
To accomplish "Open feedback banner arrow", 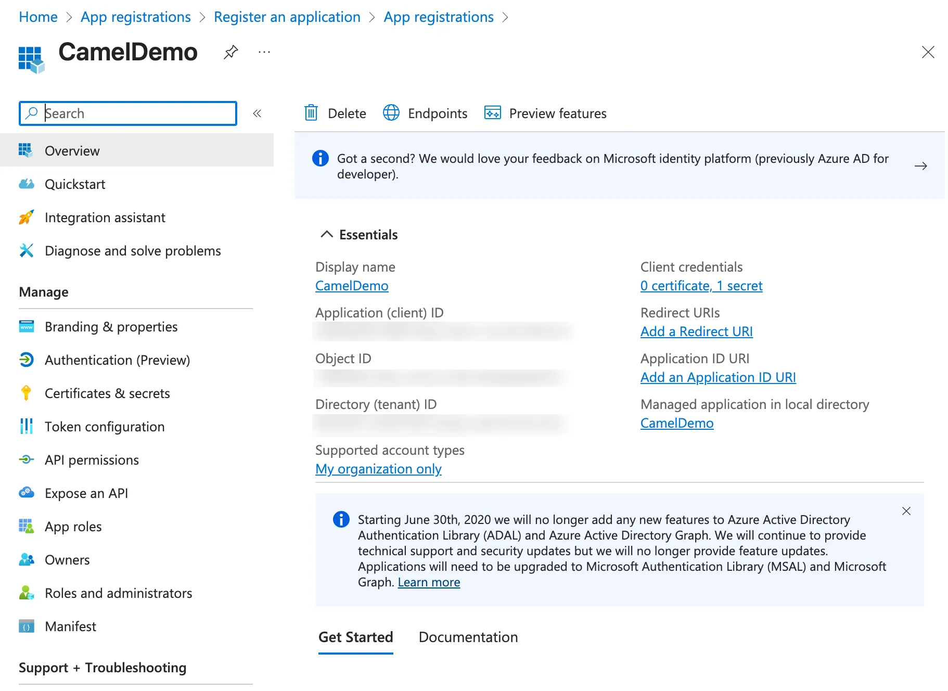I will tap(920, 165).
